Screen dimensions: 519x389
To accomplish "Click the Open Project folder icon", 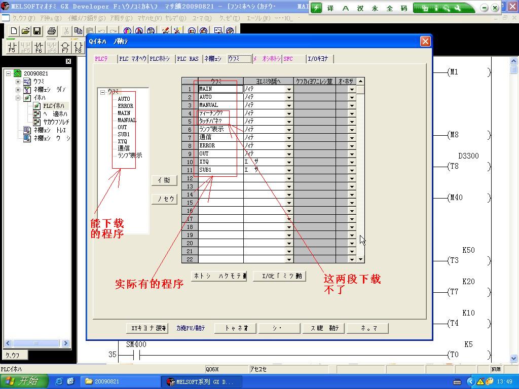I will [25, 31].
